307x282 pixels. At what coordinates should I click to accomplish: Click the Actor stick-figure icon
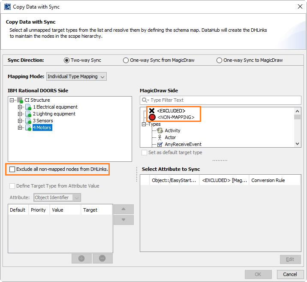pyautogui.click(x=160, y=137)
